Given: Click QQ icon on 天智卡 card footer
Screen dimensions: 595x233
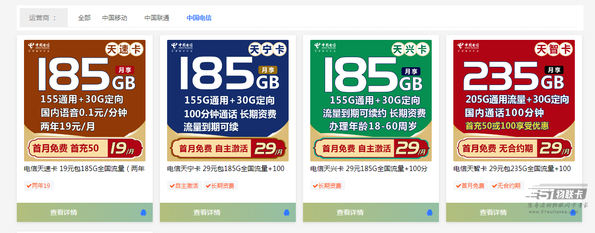Looking at the screenshot, I should (572, 212).
